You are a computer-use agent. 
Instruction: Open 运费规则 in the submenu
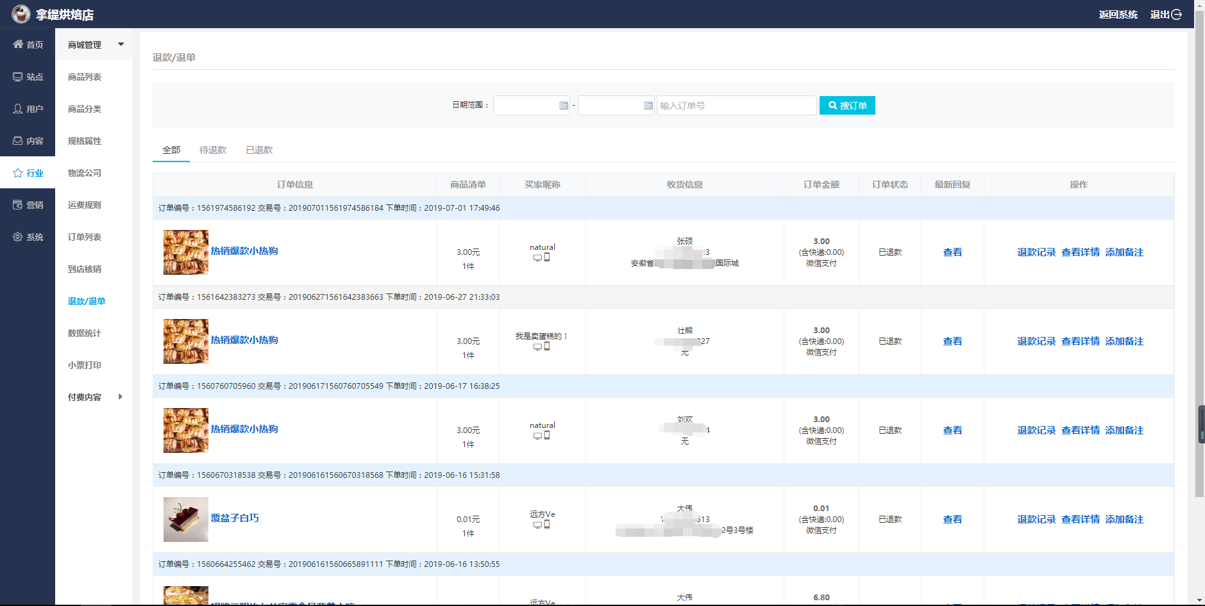(85, 205)
